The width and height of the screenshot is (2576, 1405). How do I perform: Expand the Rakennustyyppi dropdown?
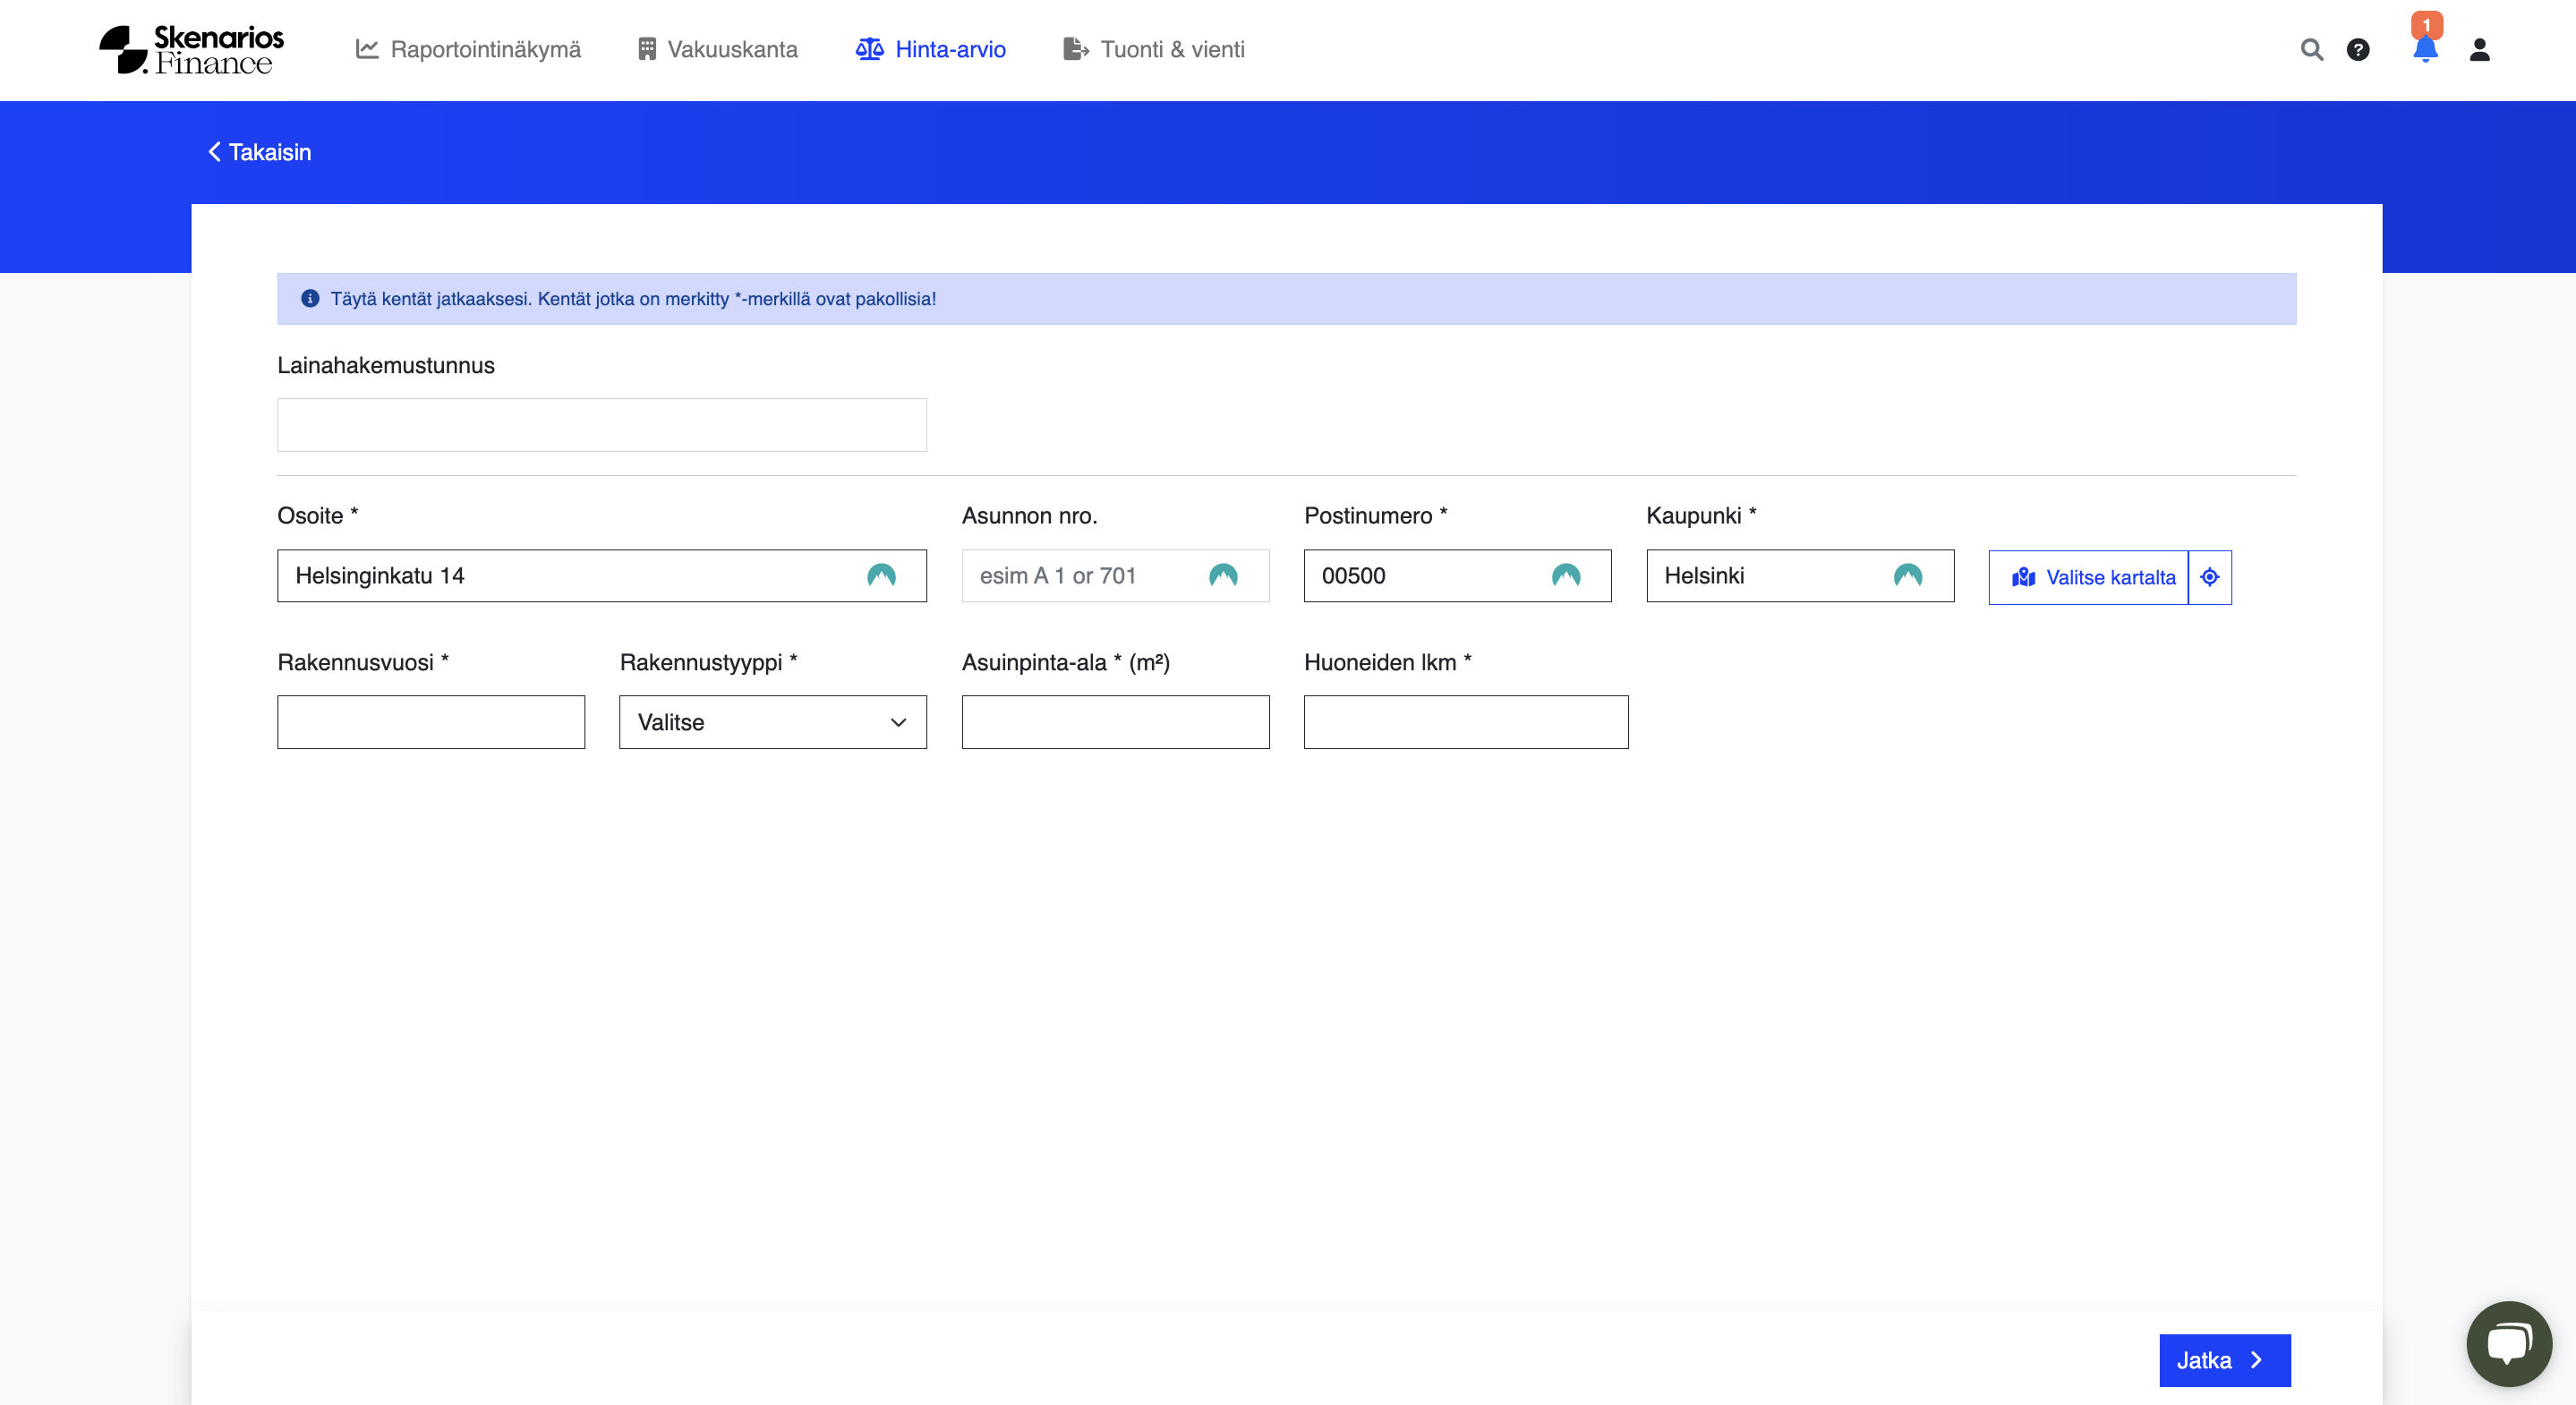[772, 722]
